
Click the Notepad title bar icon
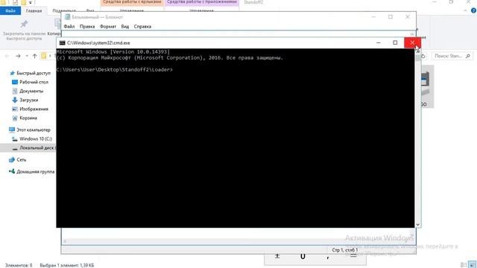point(68,17)
